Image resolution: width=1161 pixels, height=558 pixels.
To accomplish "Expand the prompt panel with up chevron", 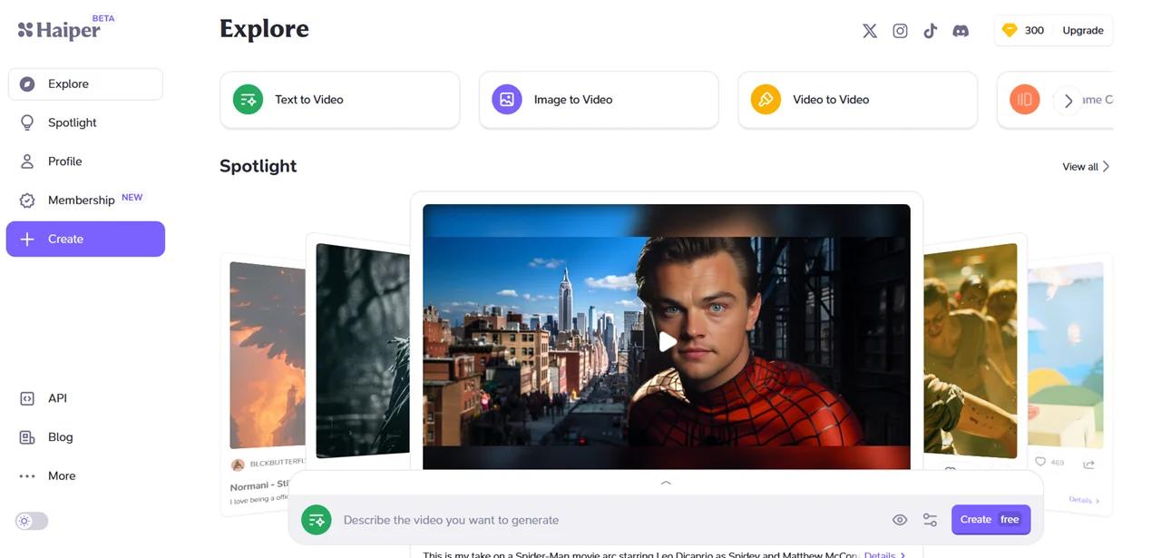I will point(666,484).
